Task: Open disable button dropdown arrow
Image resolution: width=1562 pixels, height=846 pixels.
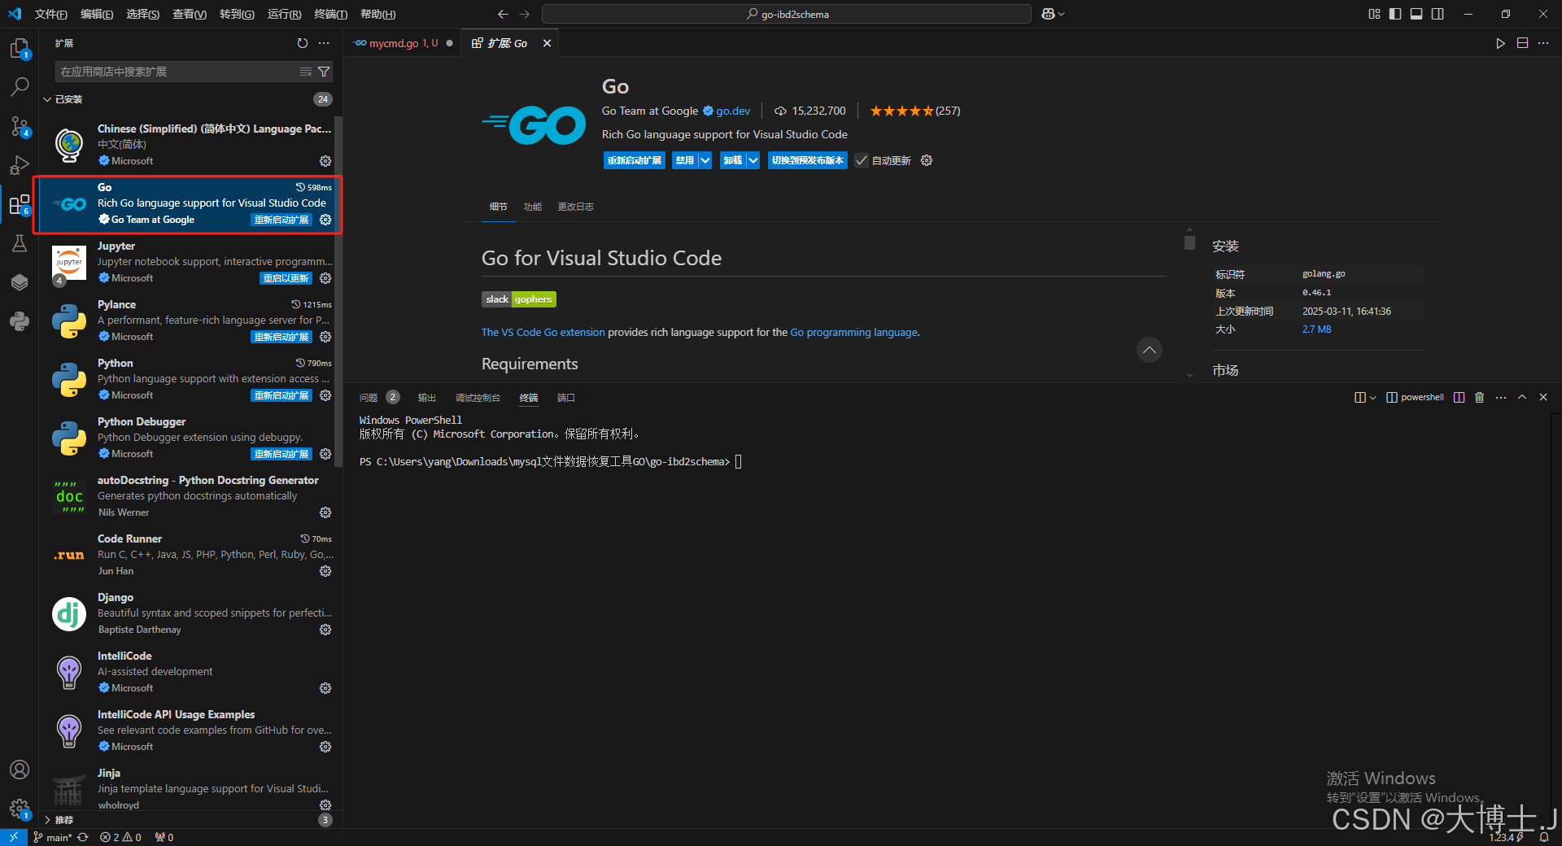Action: pos(705,160)
